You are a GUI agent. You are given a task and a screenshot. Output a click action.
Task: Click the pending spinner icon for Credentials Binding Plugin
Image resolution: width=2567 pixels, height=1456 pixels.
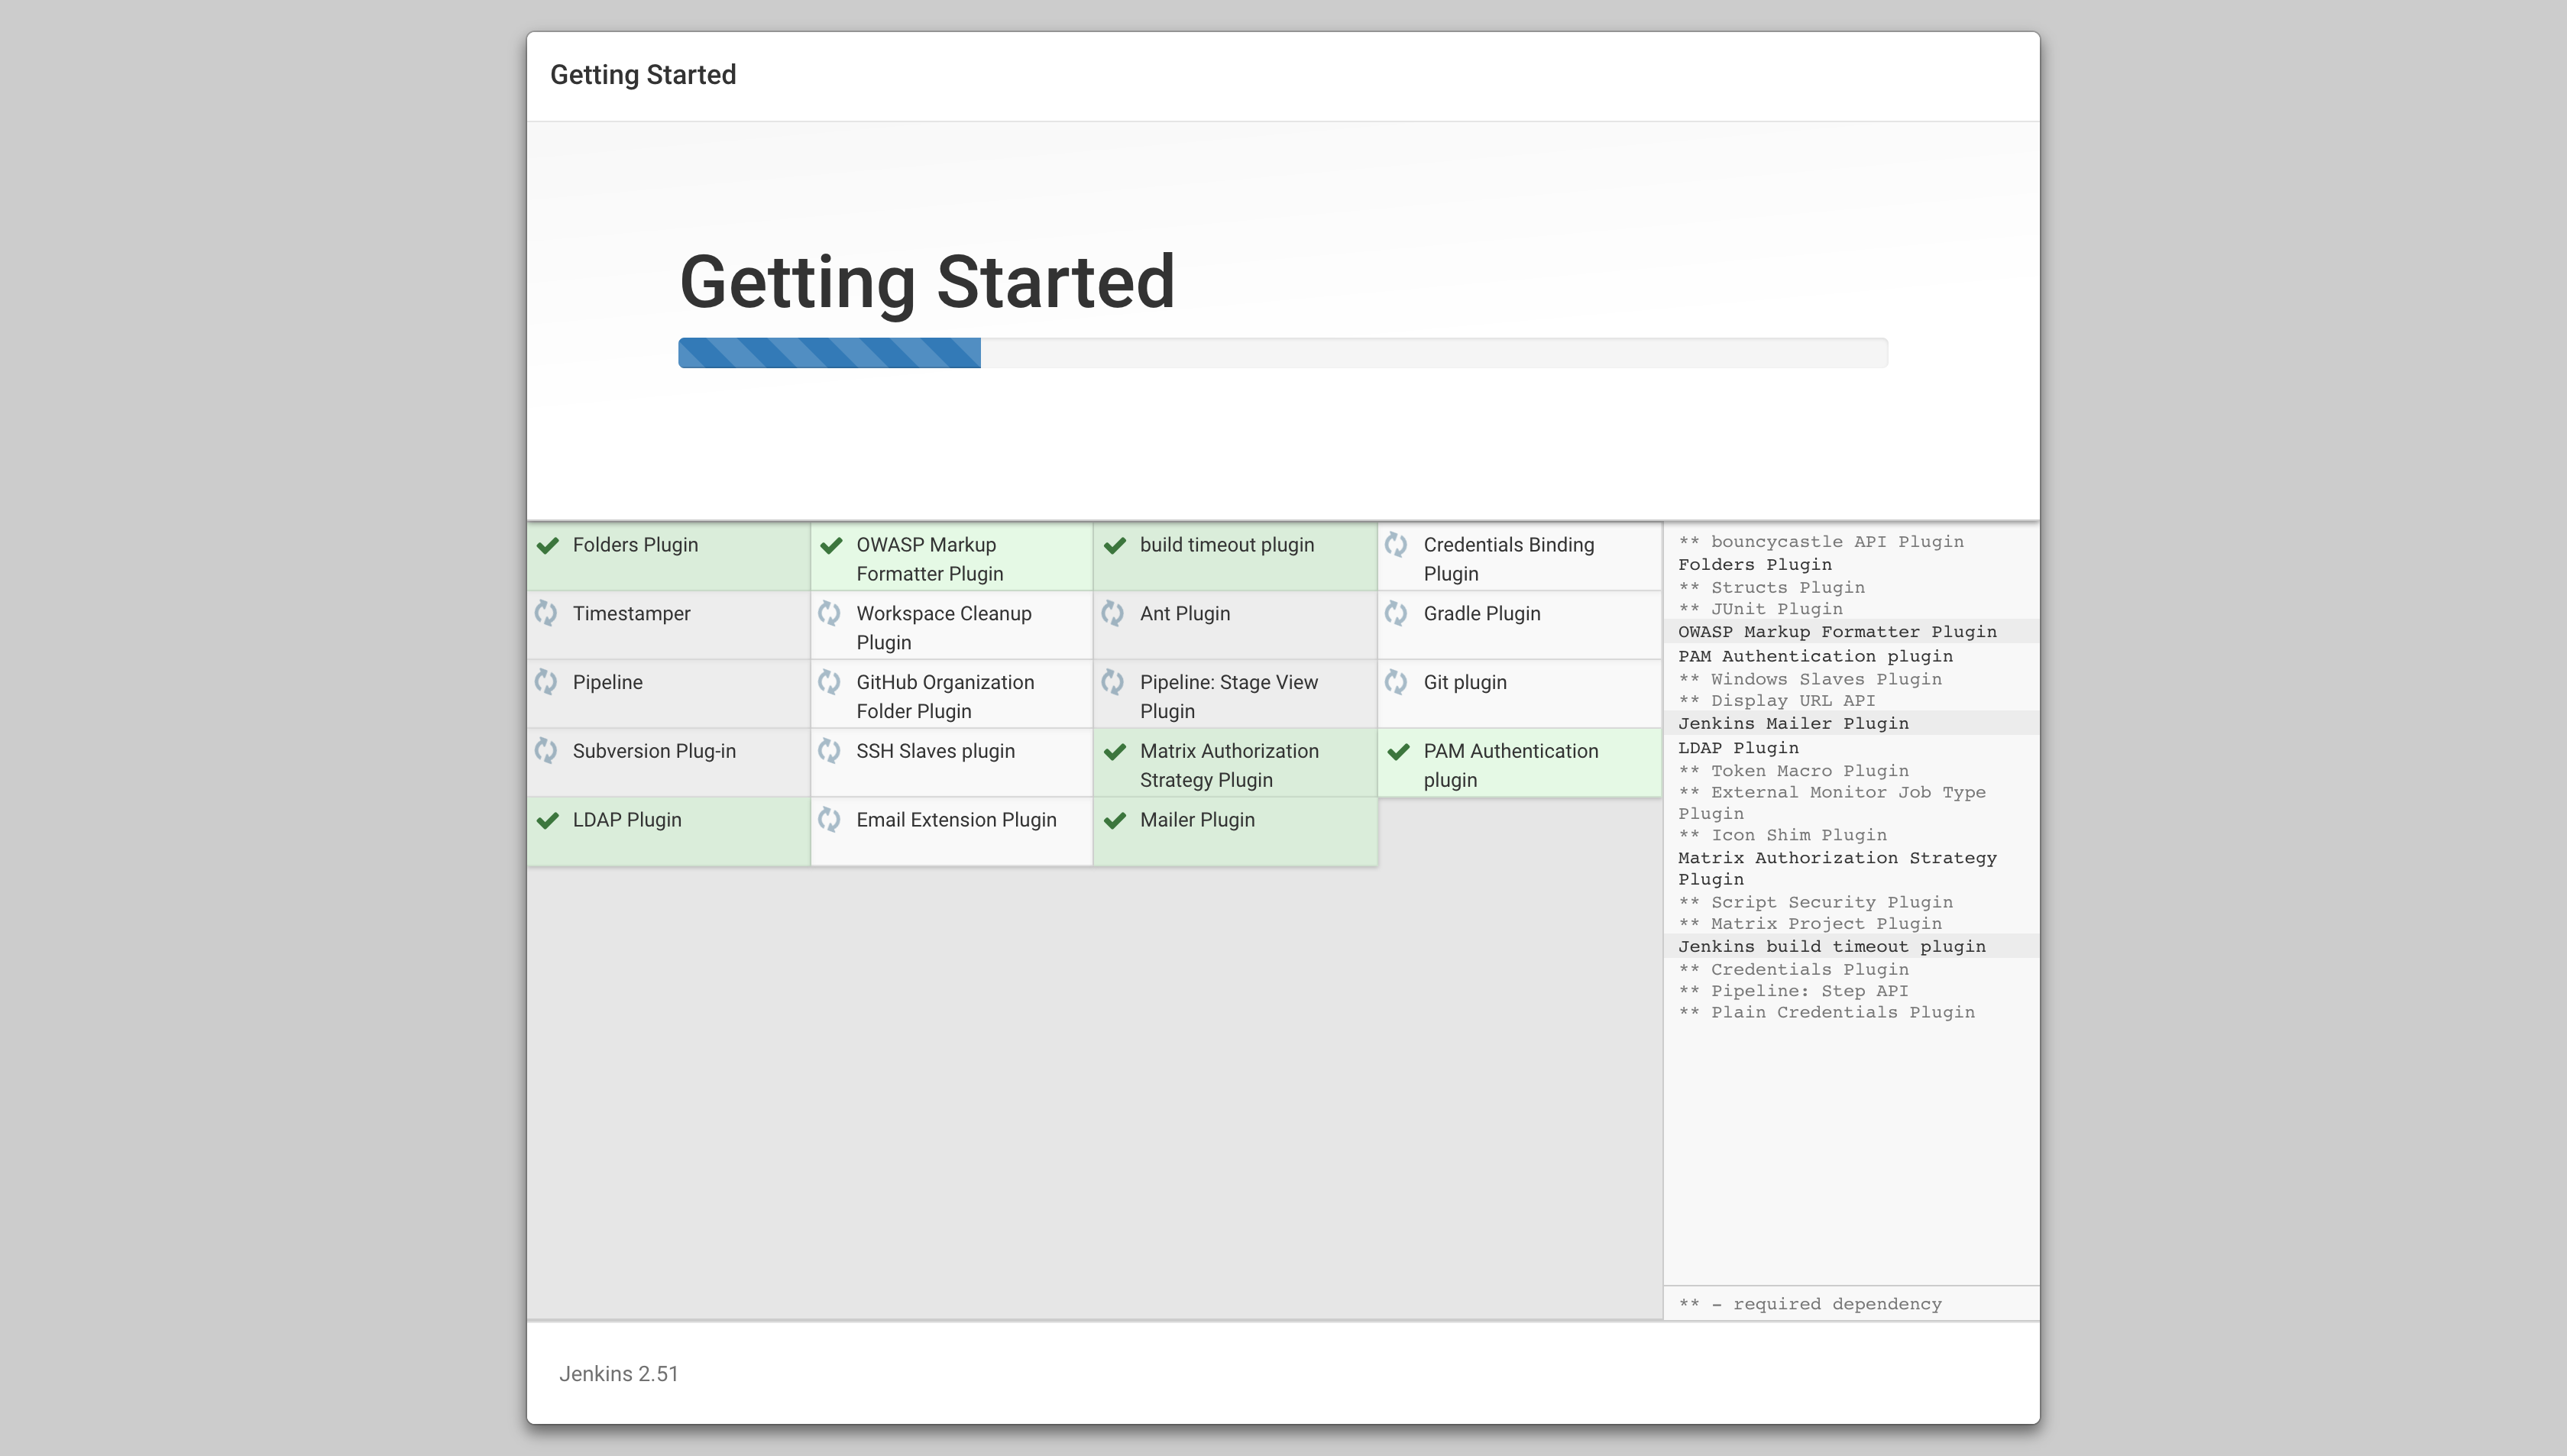click(x=1397, y=545)
